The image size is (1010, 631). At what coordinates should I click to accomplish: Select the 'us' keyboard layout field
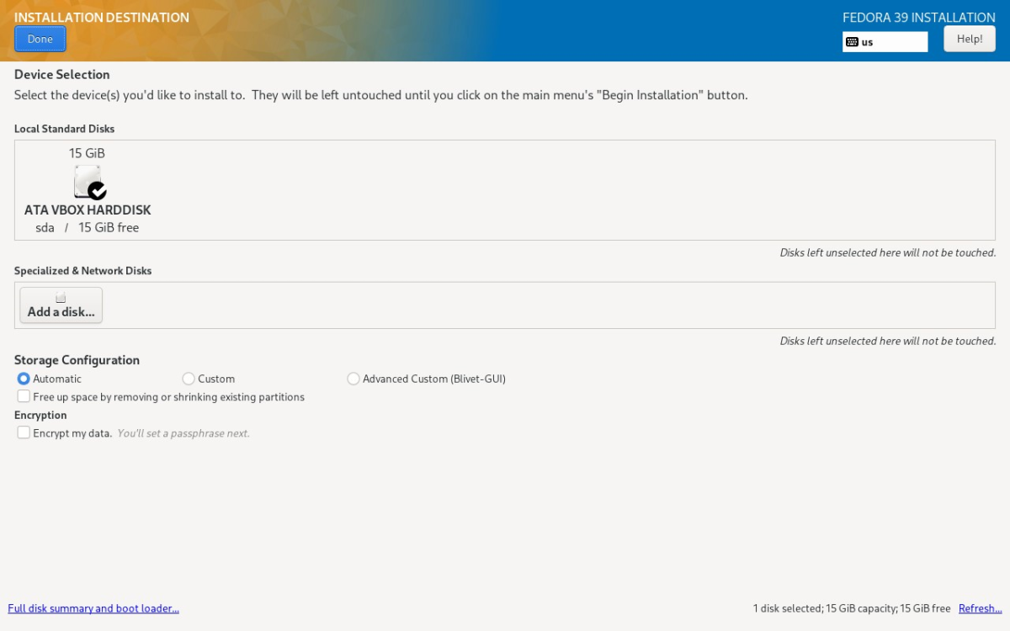(x=885, y=42)
